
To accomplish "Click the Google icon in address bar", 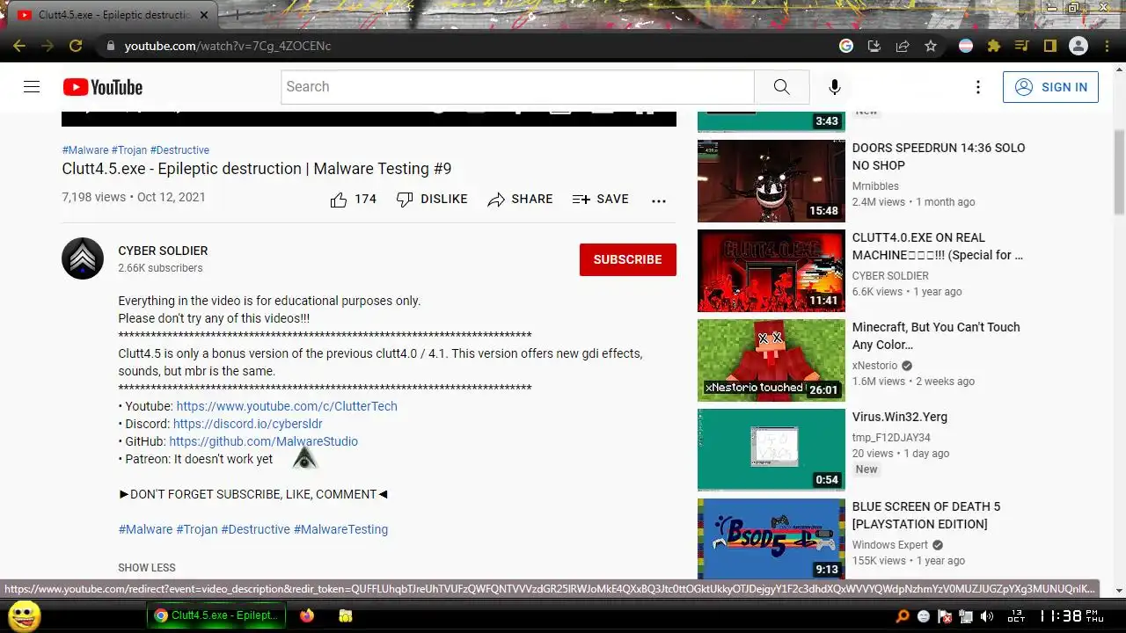I will [846, 46].
